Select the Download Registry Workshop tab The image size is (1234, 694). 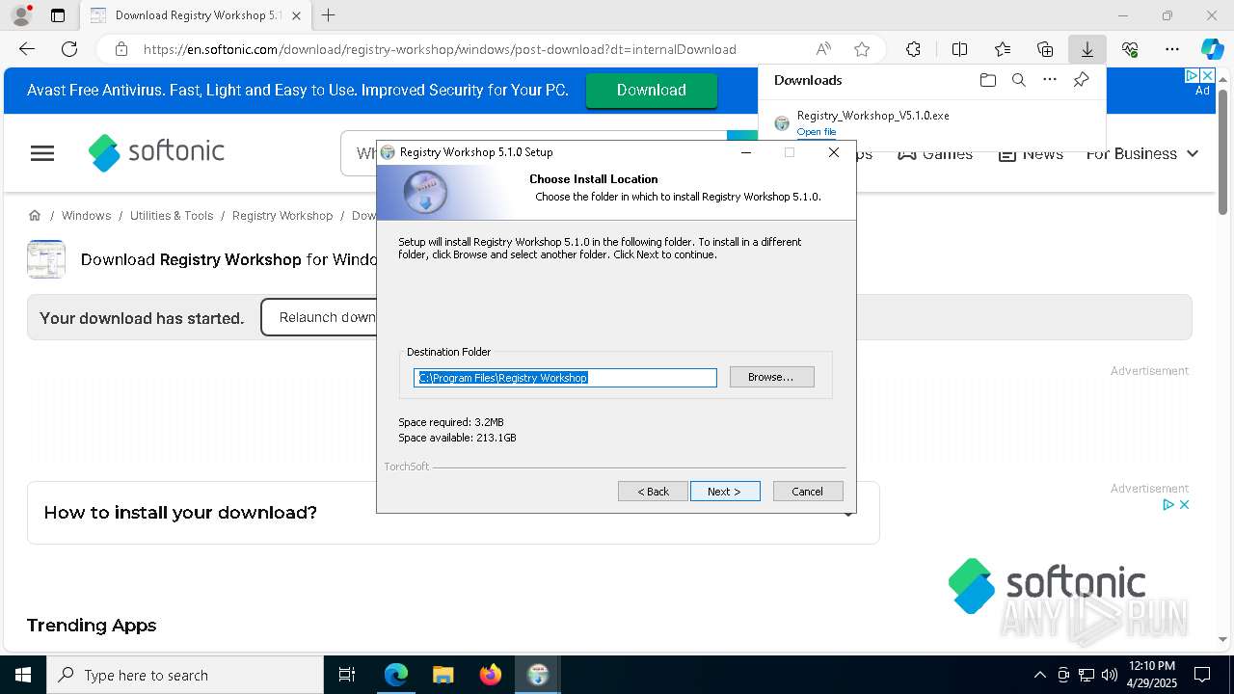click(195, 15)
